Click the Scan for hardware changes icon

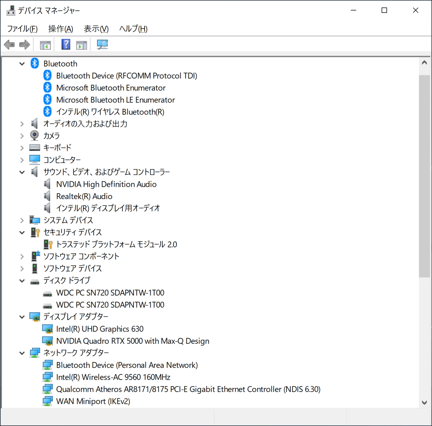coord(102,44)
